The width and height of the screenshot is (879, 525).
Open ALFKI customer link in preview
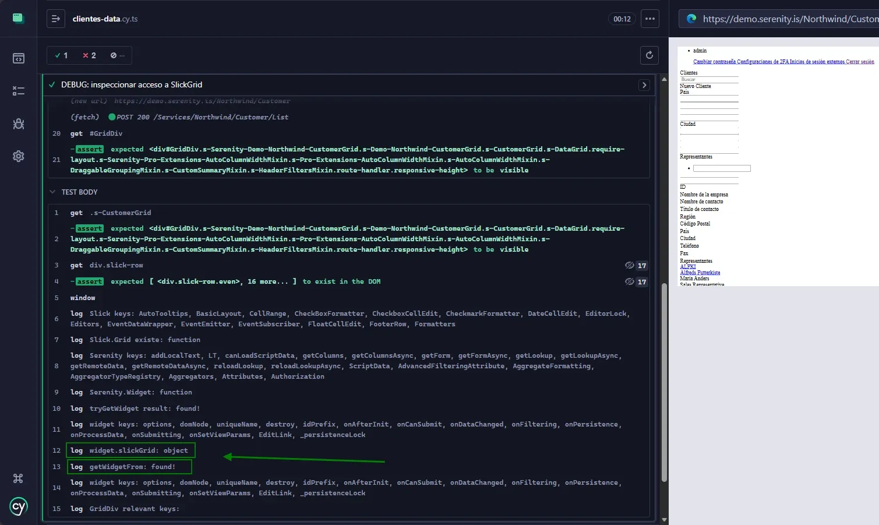(688, 267)
